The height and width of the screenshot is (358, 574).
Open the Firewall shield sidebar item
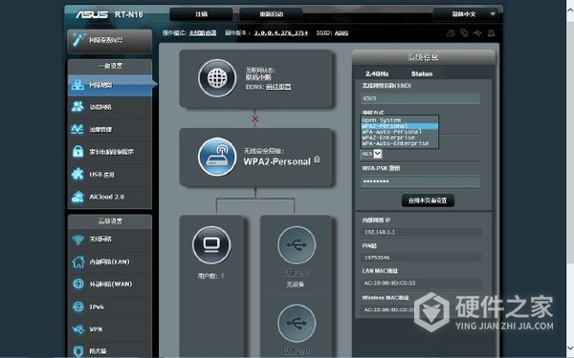(109, 351)
